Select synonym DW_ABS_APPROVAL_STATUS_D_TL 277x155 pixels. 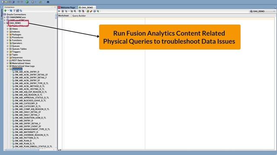pyautogui.click(x=32, y=98)
